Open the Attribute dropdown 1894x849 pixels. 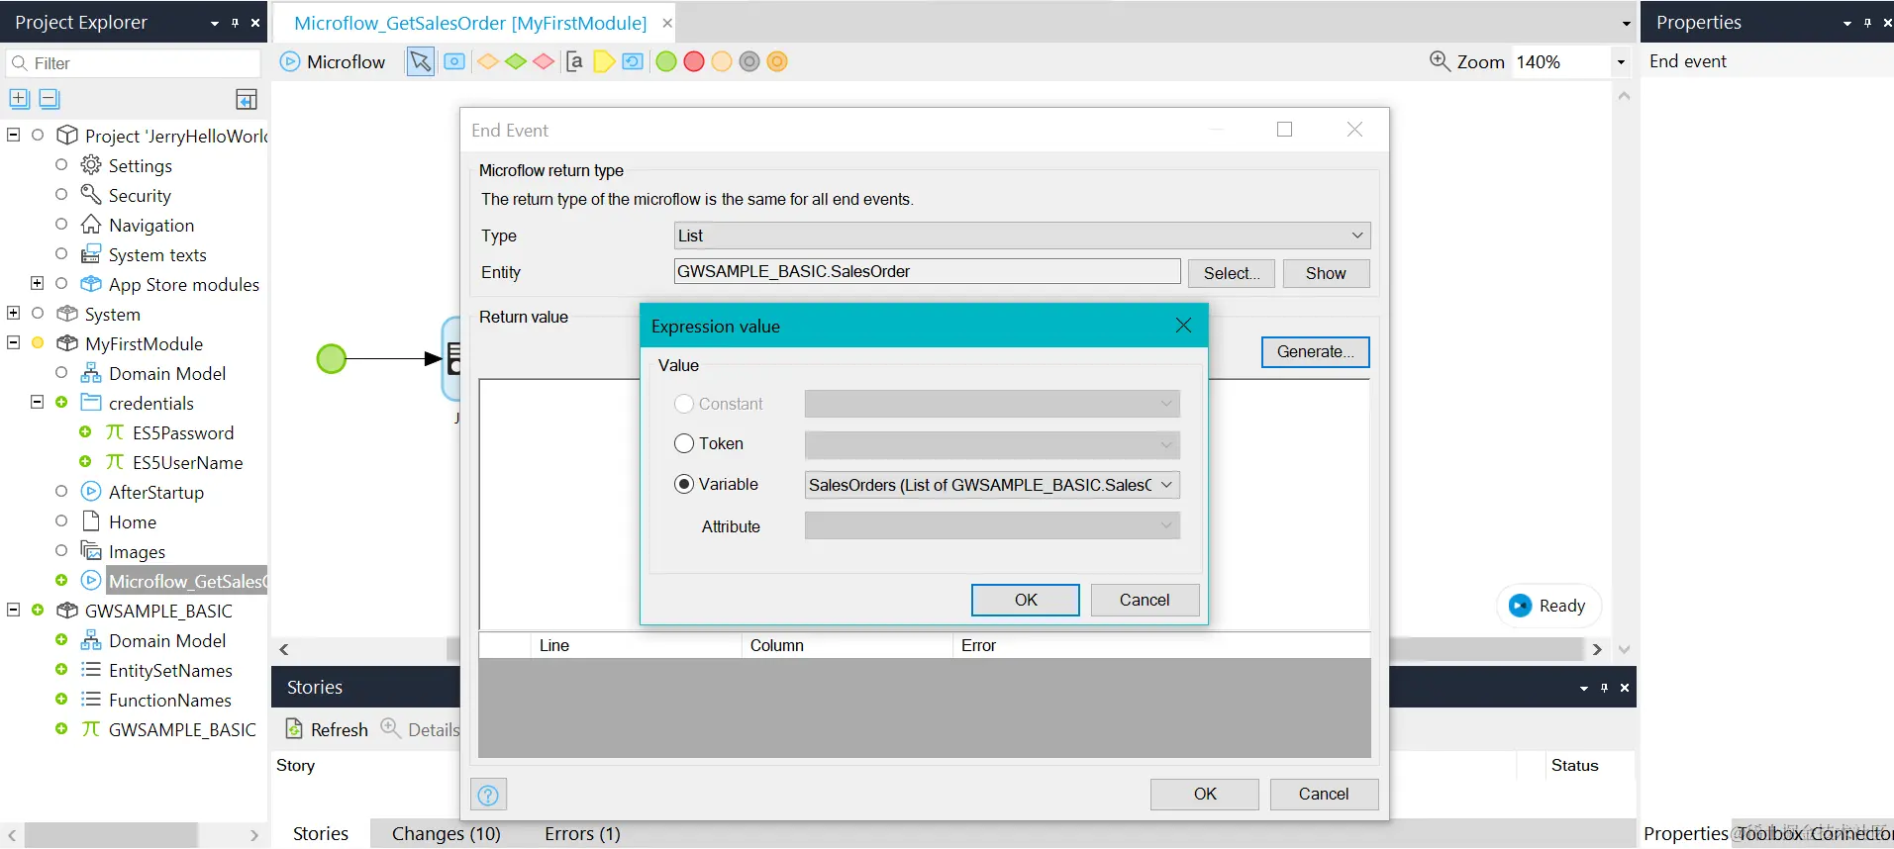tap(992, 525)
